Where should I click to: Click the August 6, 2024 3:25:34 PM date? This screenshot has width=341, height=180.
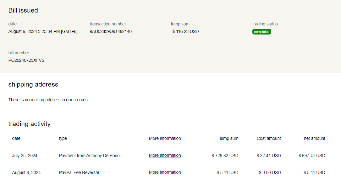pos(43,31)
